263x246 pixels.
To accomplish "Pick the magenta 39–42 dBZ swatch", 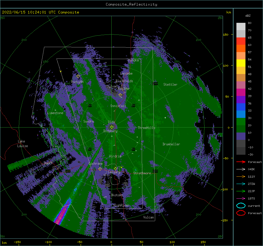I will [x=241, y=92].
